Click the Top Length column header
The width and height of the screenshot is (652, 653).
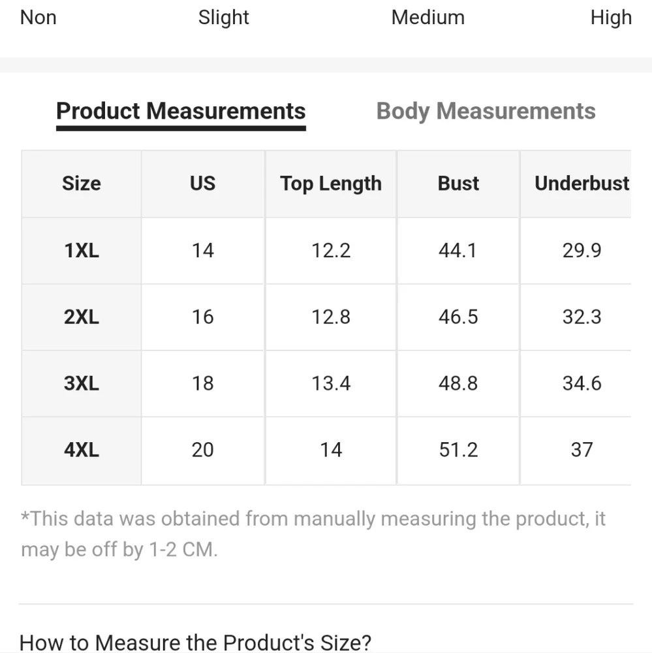(x=331, y=183)
